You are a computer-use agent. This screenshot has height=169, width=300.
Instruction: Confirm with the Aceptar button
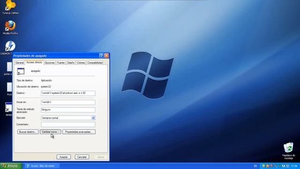(64, 157)
